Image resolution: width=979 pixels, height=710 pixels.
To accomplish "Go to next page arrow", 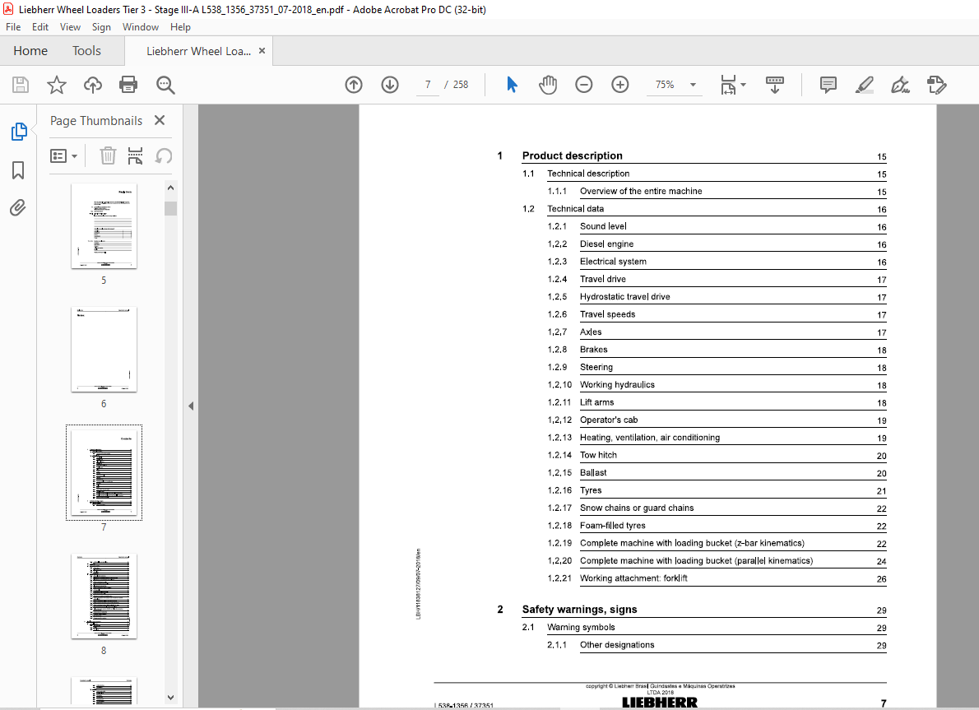I will (390, 85).
